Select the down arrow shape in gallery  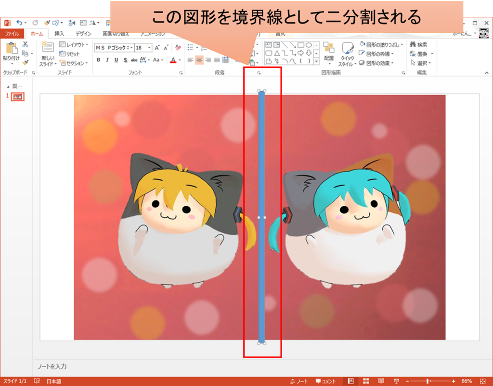[309, 53]
